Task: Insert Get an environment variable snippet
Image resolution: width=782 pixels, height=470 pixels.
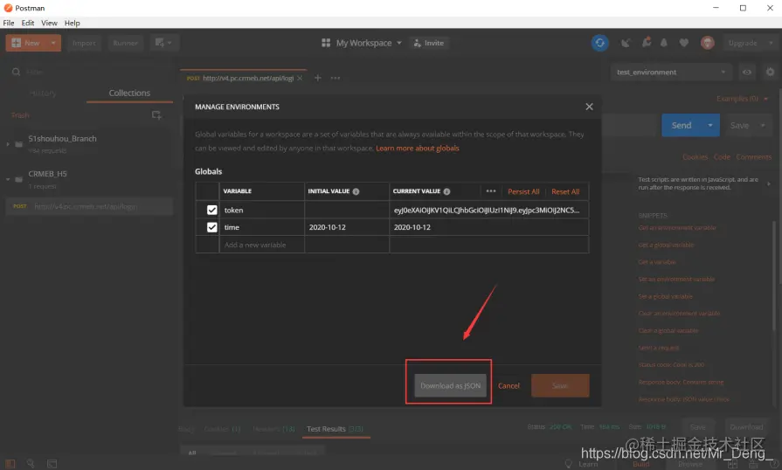Action: pos(677,228)
